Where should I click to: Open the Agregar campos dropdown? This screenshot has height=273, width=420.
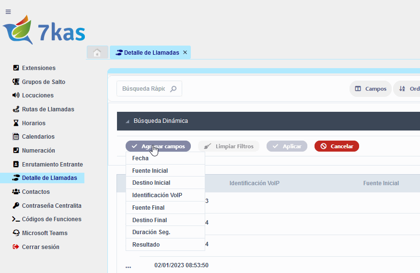tap(158, 146)
